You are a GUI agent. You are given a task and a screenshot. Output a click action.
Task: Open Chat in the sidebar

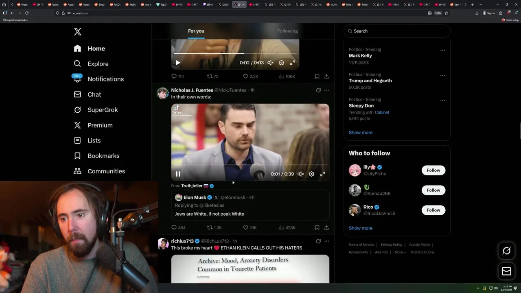pyautogui.click(x=88, y=94)
